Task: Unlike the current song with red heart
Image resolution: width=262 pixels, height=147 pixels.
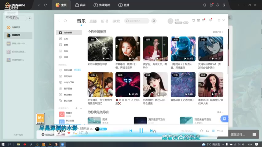Action: (x=69, y=133)
